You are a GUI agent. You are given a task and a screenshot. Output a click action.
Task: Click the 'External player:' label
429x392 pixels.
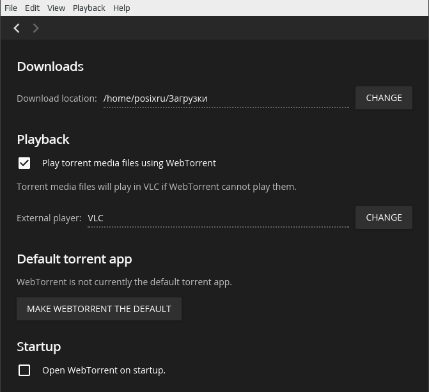[49, 218]
